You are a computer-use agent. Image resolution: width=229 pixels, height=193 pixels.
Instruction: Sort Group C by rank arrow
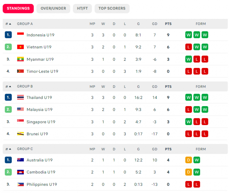click(10, 149)
